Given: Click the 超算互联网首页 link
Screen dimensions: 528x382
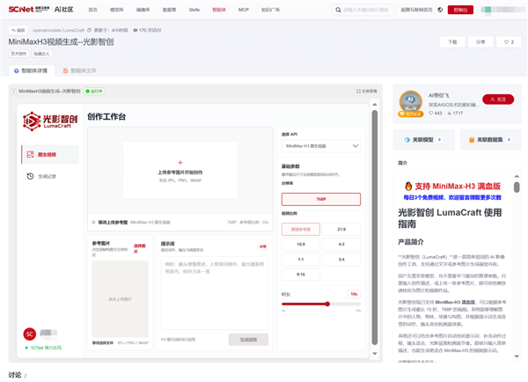Looking at the screenshot, I should (x=416, y=10).
